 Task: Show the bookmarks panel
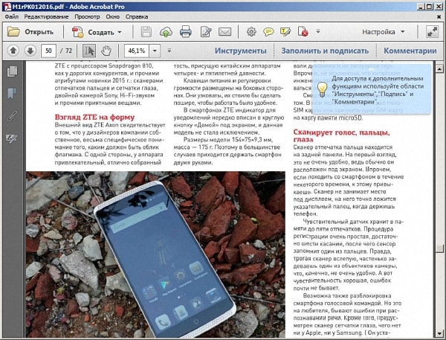click(x=12, y=93)
